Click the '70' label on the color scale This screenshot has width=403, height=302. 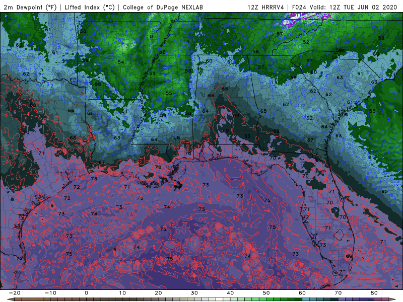(338, 293)
